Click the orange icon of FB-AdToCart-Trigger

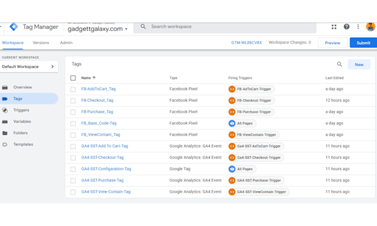[x=232, y=89]
